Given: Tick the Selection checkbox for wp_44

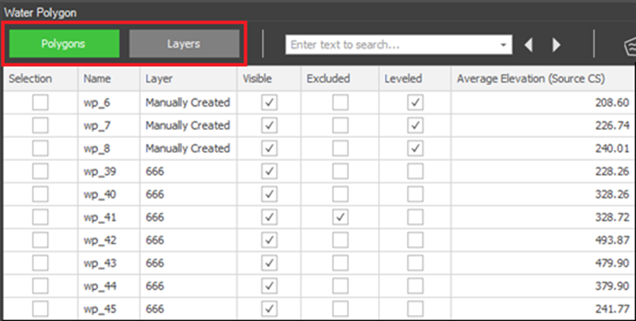Looking at the screenshot, I should click(x=40, y=286).
